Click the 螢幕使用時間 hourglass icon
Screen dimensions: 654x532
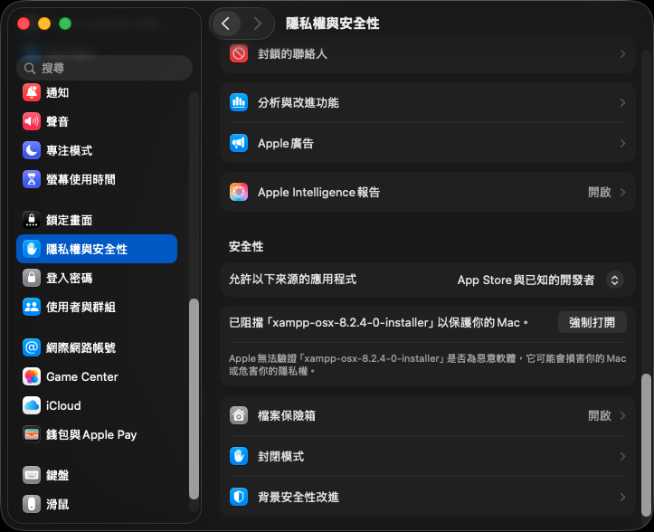click(x=32, y=179)
